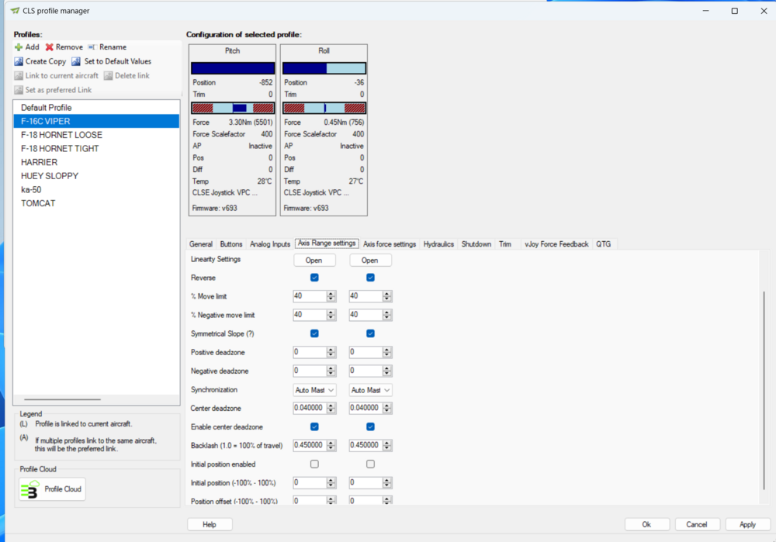Open Roll Linearity Settings

pyautogui.click(x=370, y=260)
